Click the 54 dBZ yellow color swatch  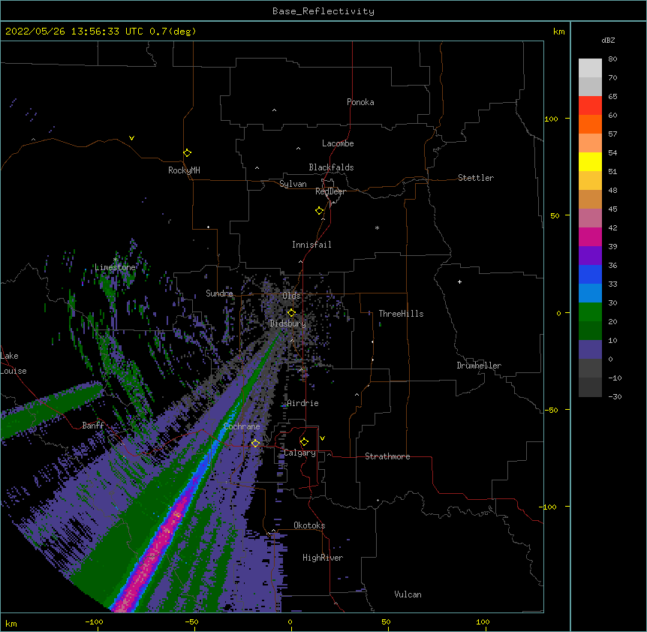pyautogui.click(x=590, y=161)
